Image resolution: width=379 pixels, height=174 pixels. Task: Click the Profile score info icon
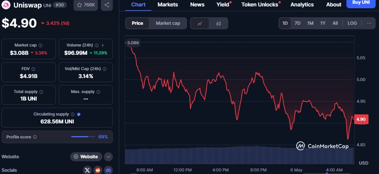click(35, 137)
